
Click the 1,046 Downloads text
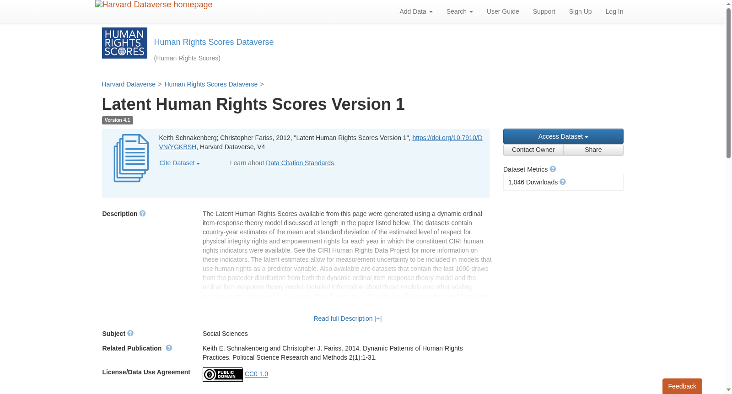point(533,182)
